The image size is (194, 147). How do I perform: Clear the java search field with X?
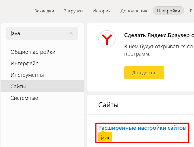coord(71,33)
